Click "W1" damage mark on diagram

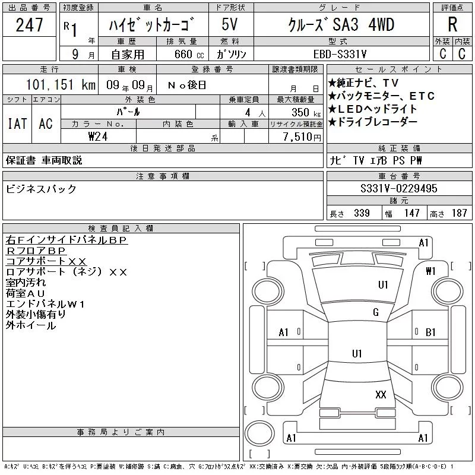tap(430, 271)
